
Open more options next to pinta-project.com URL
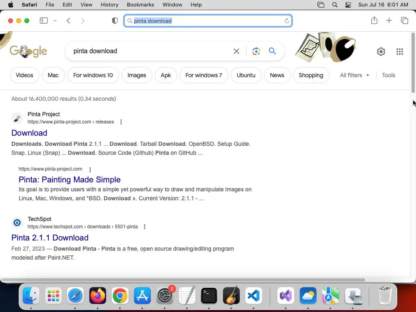click(x=90, y=169)
